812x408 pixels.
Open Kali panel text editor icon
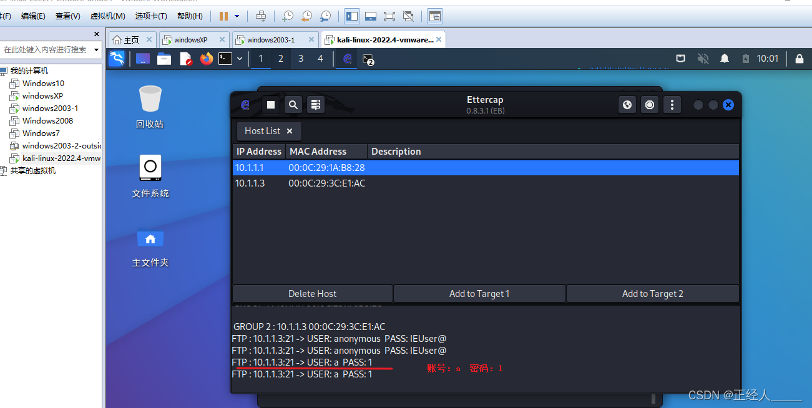[185, 59]
